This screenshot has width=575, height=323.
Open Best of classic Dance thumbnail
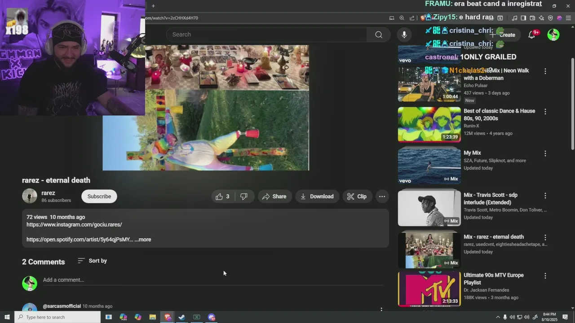point(429,124)
